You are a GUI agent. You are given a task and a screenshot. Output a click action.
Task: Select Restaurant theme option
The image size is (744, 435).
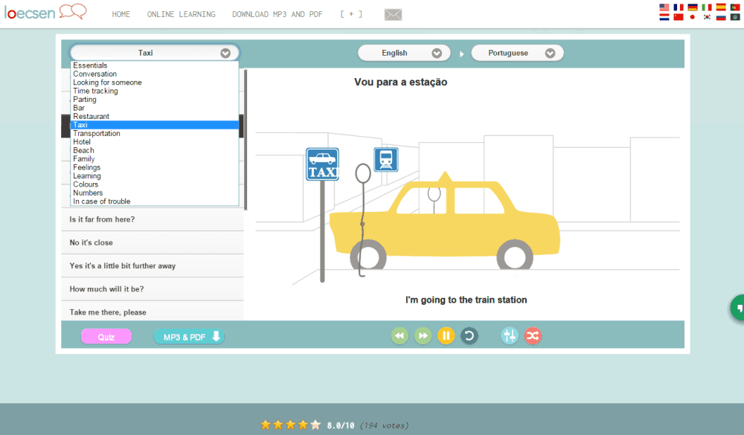155,117
